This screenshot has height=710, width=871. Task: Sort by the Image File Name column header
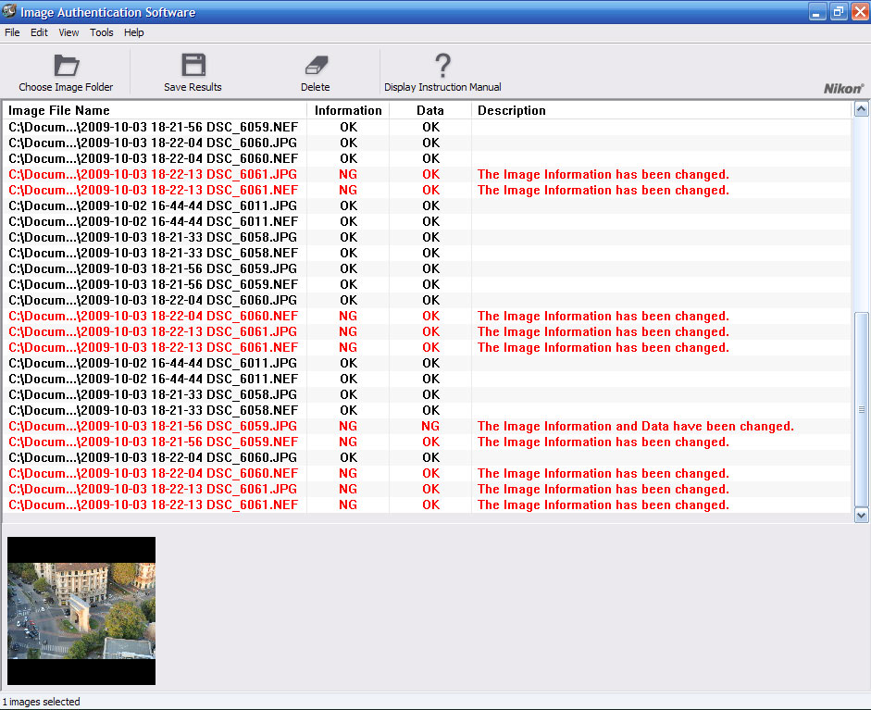click(x=155, y=110)
